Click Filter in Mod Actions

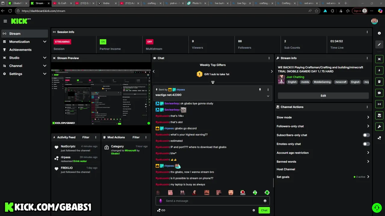(x=136, y=137)
